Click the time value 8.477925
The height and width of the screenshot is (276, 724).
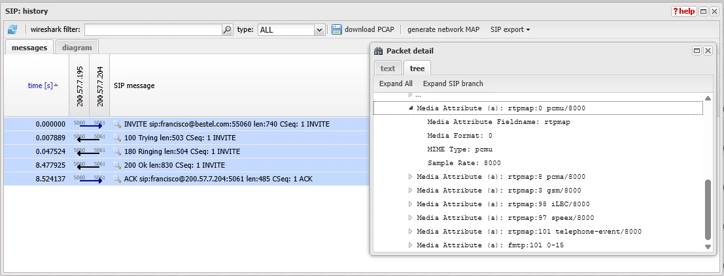(50, 165)
